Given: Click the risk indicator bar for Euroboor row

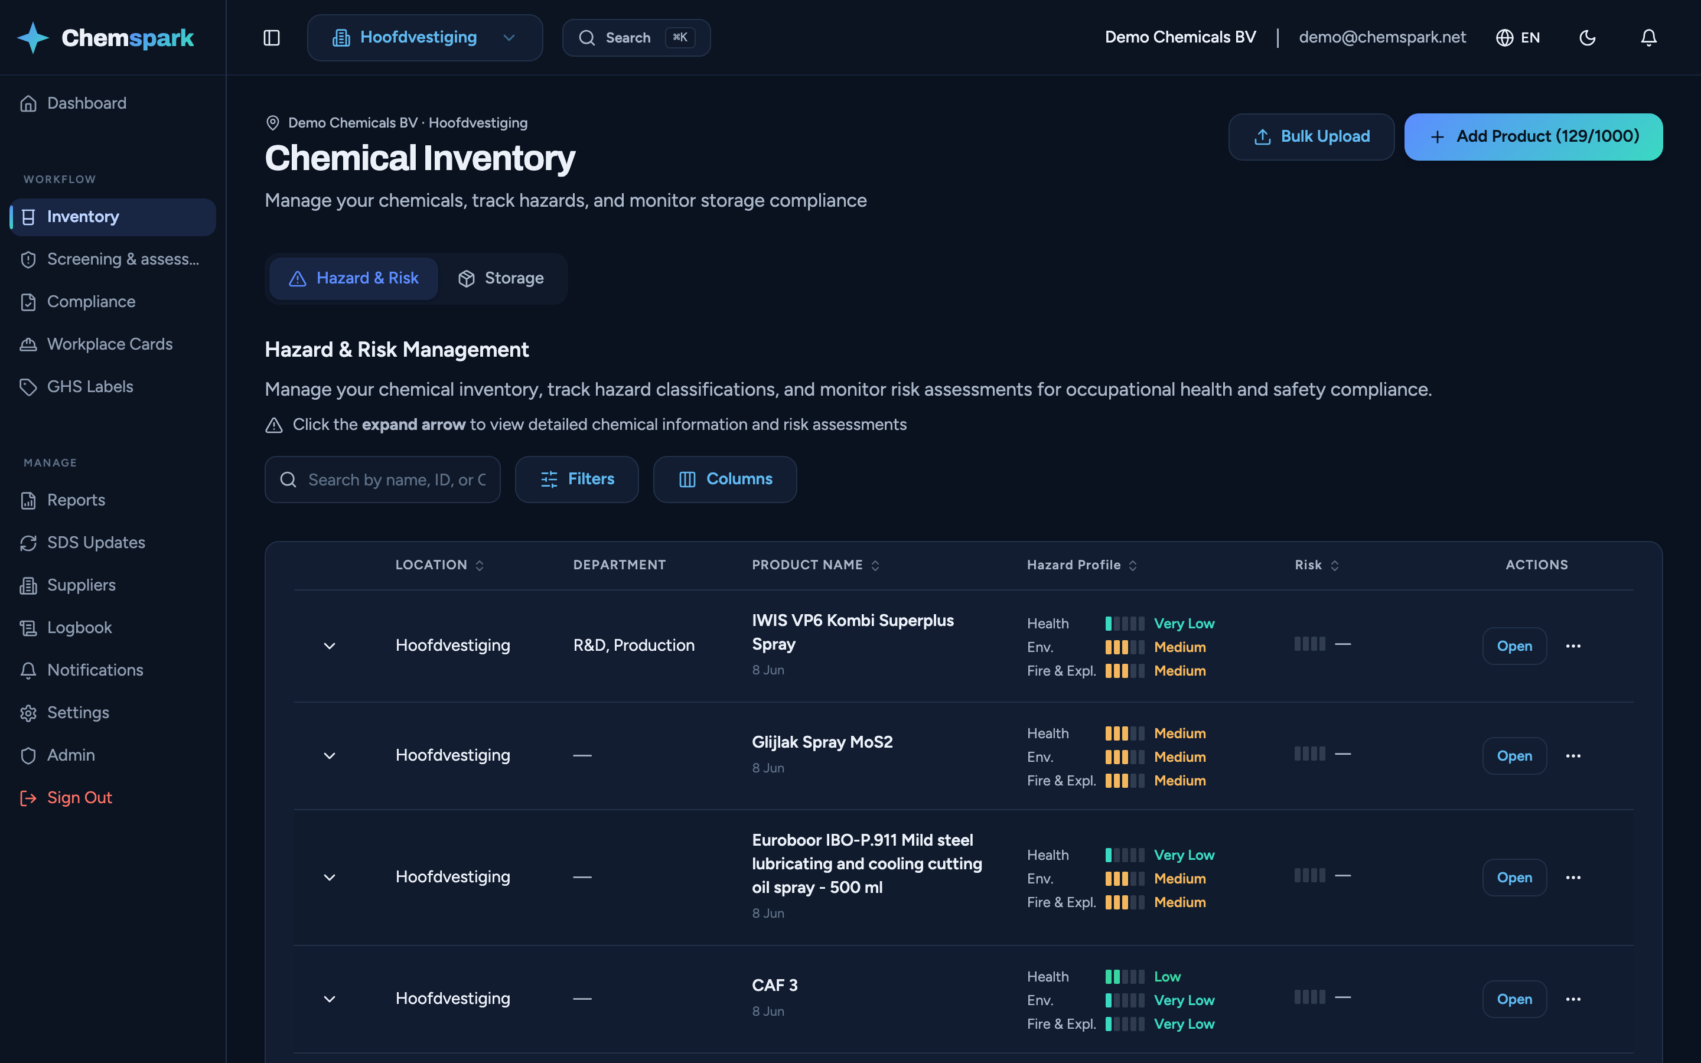Looking at the screenshot, I should pos(1309,875).
